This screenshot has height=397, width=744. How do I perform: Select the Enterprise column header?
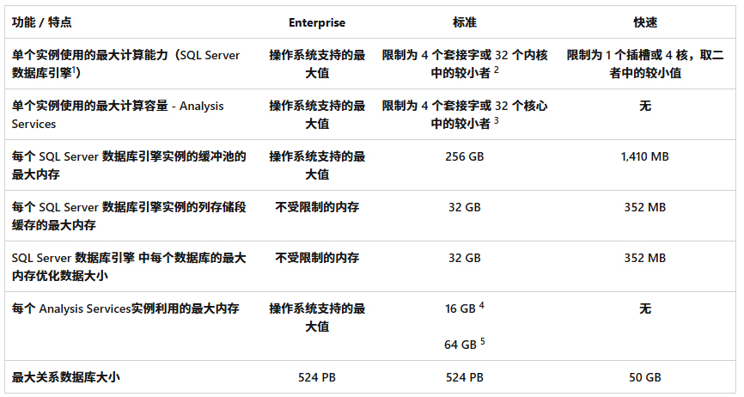[x=317, y=22]
